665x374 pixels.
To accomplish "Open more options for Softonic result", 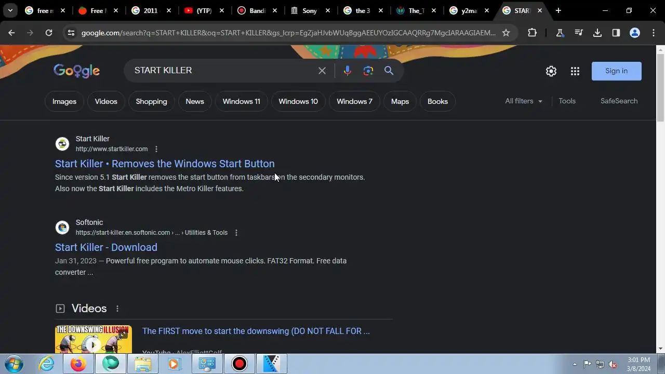I will [x=236, y=233].
